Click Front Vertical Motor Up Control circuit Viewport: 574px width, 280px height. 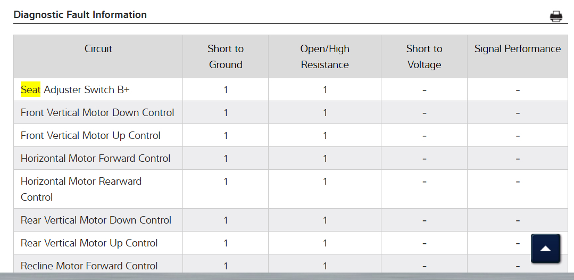(90, 136)
